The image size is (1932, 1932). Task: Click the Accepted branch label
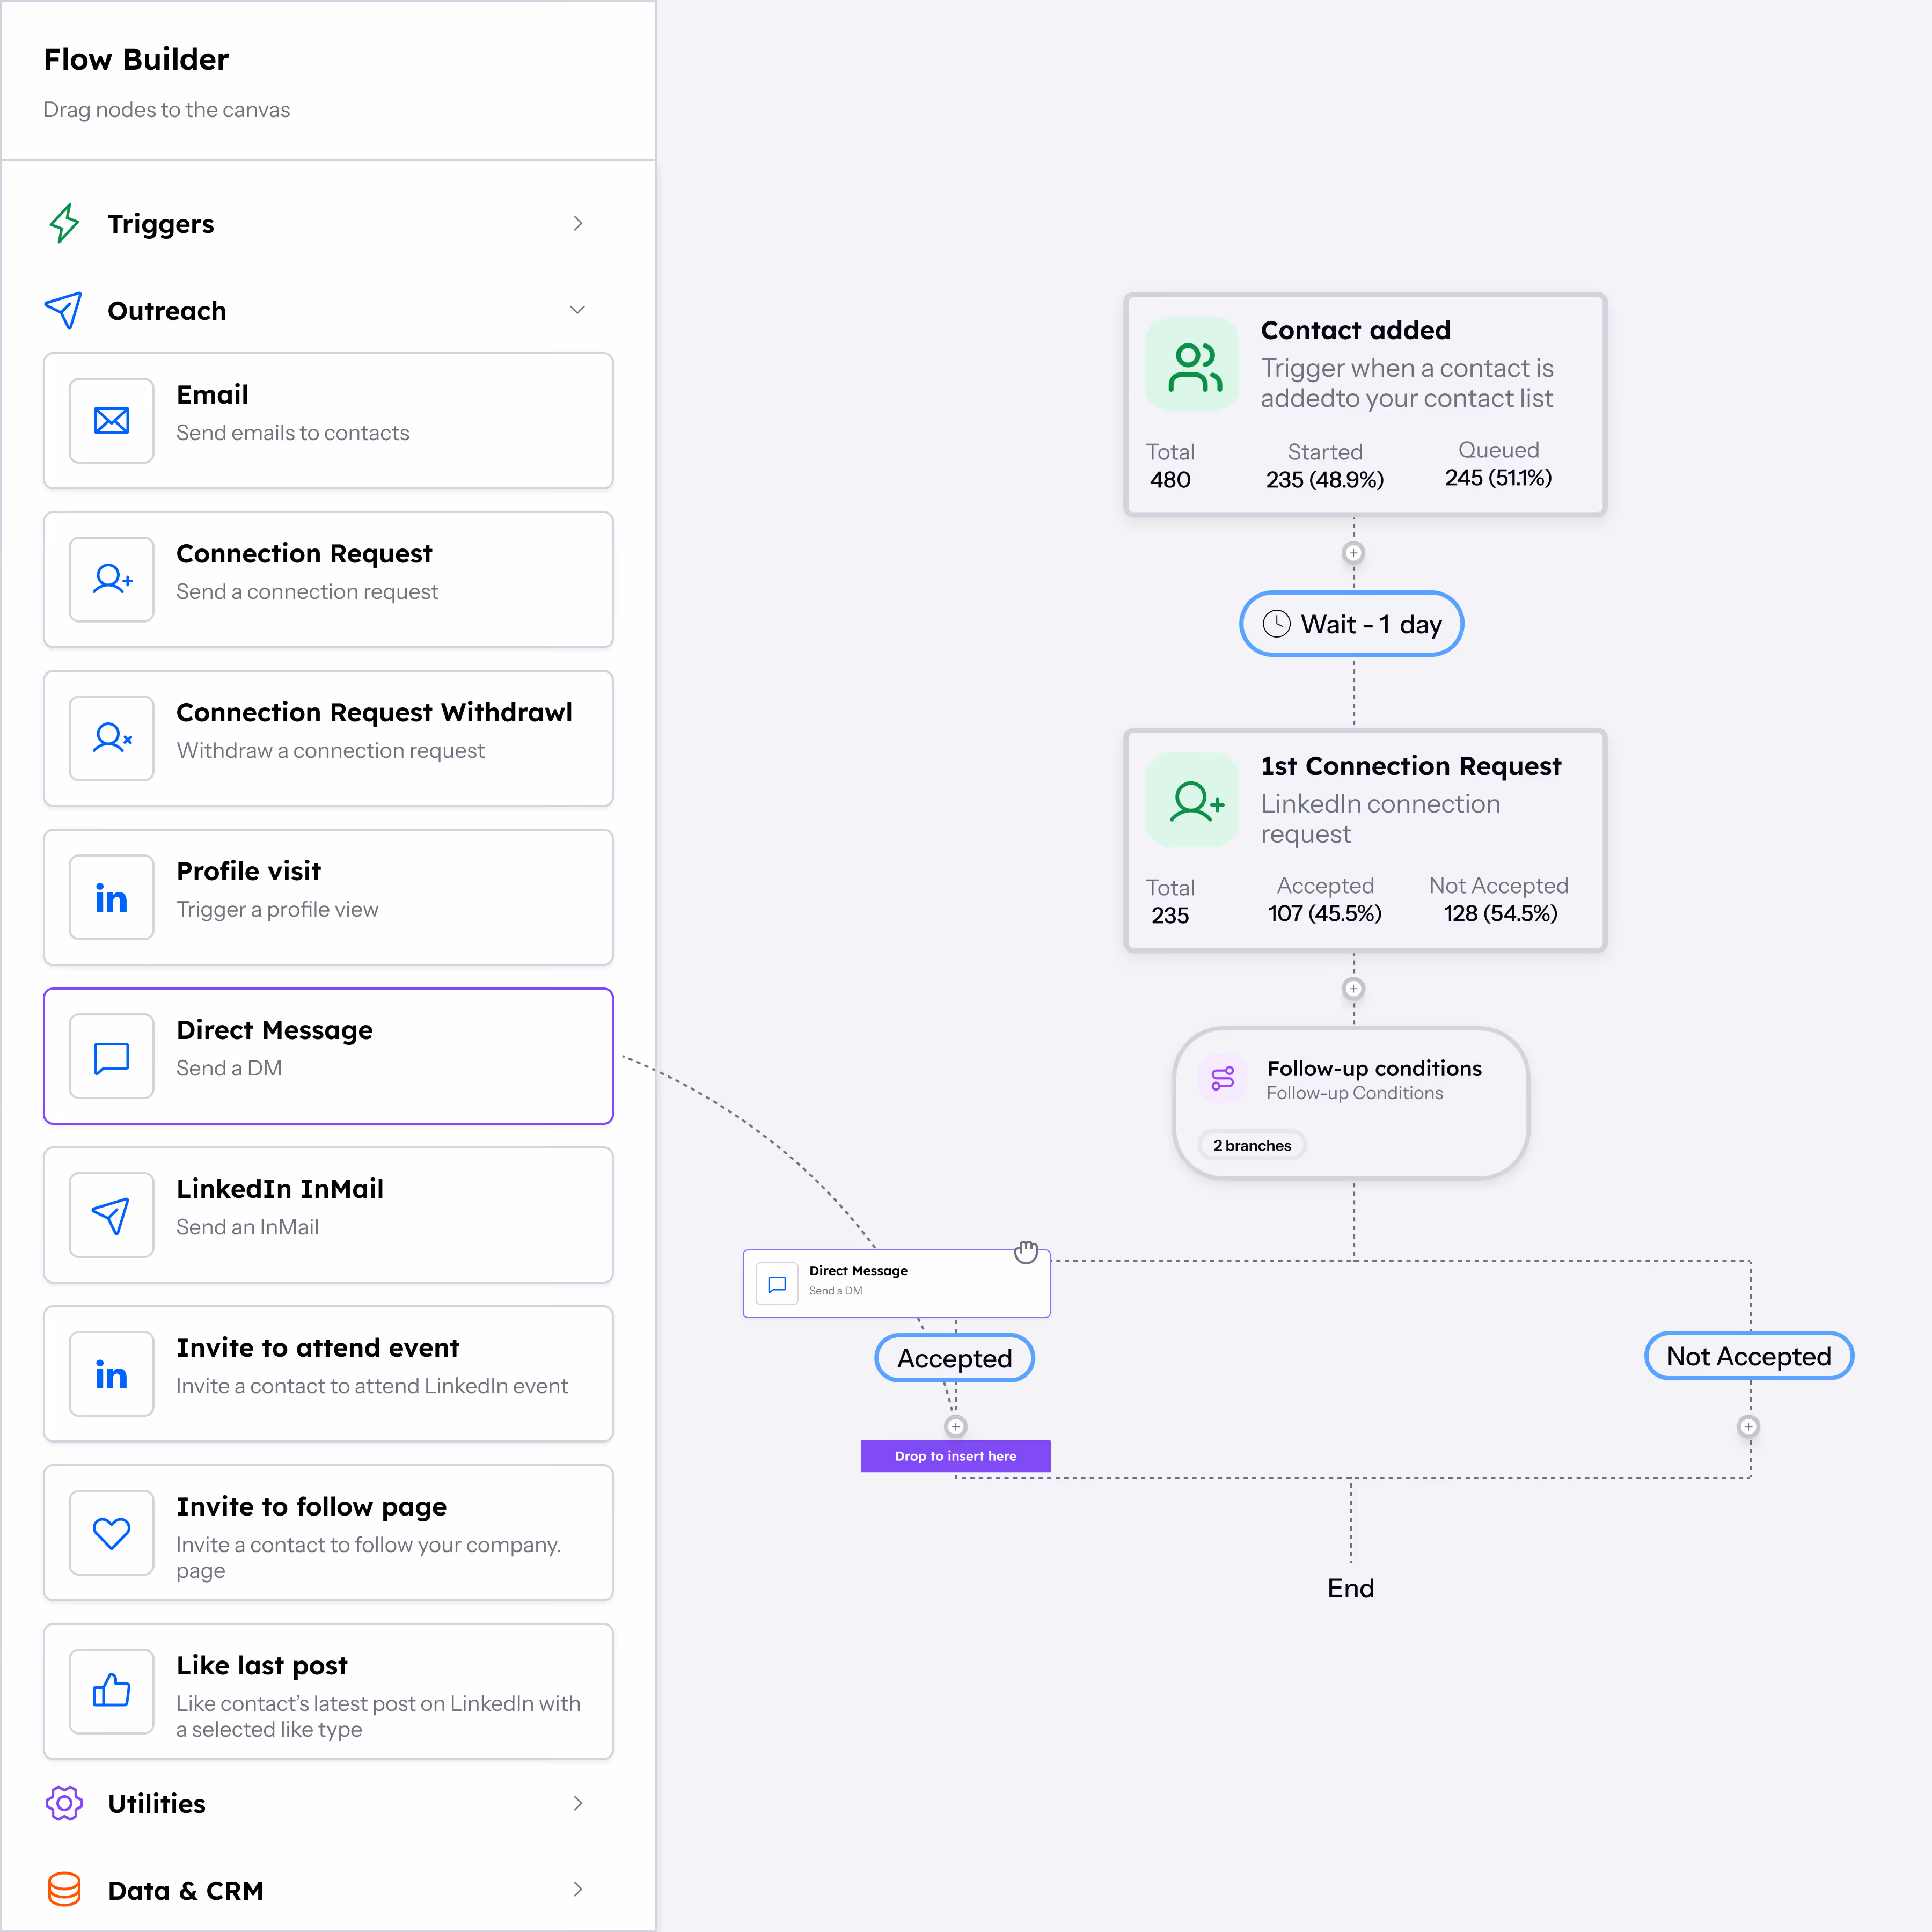(x=954, y=1358)
